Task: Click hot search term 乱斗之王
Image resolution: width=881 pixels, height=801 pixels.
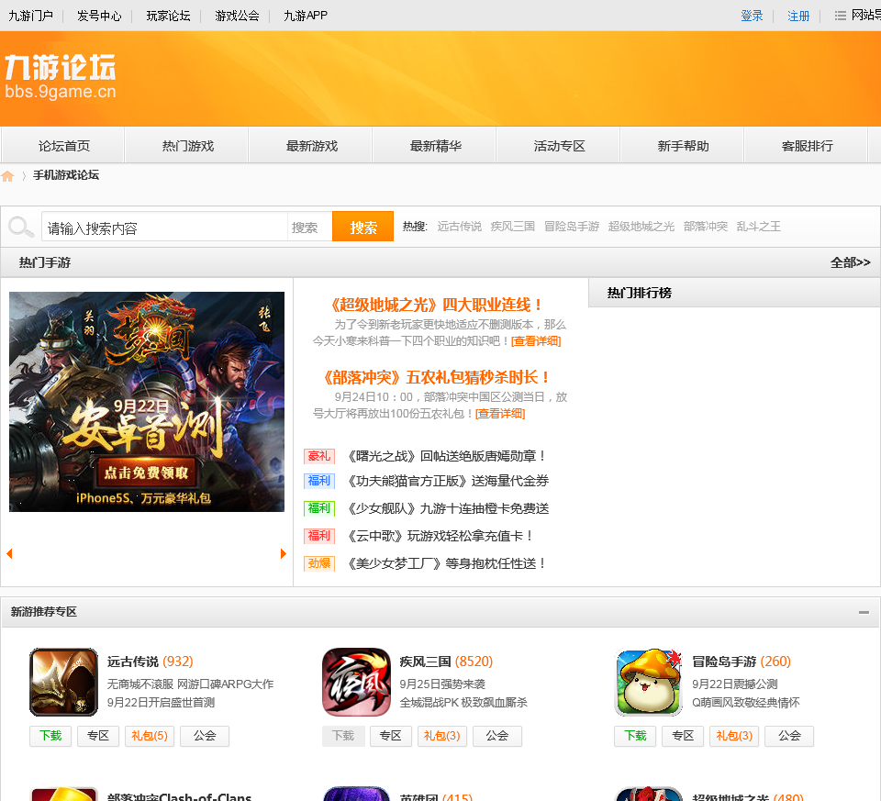Action: (x=759, y=227)
